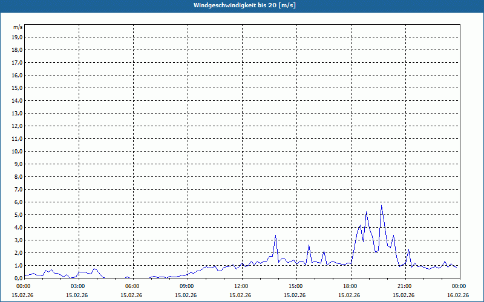484x302 pixels.
Task: Select the 15:00 time axis label
Action: [x=296, y=286]
